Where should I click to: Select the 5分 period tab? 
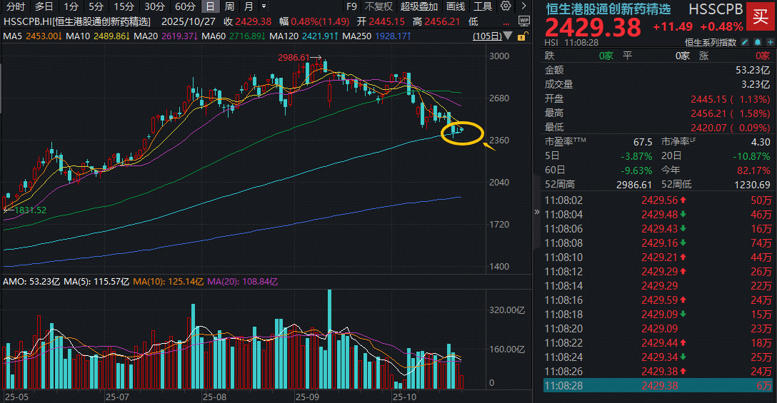pyautogui.click(x=96, y=6)
